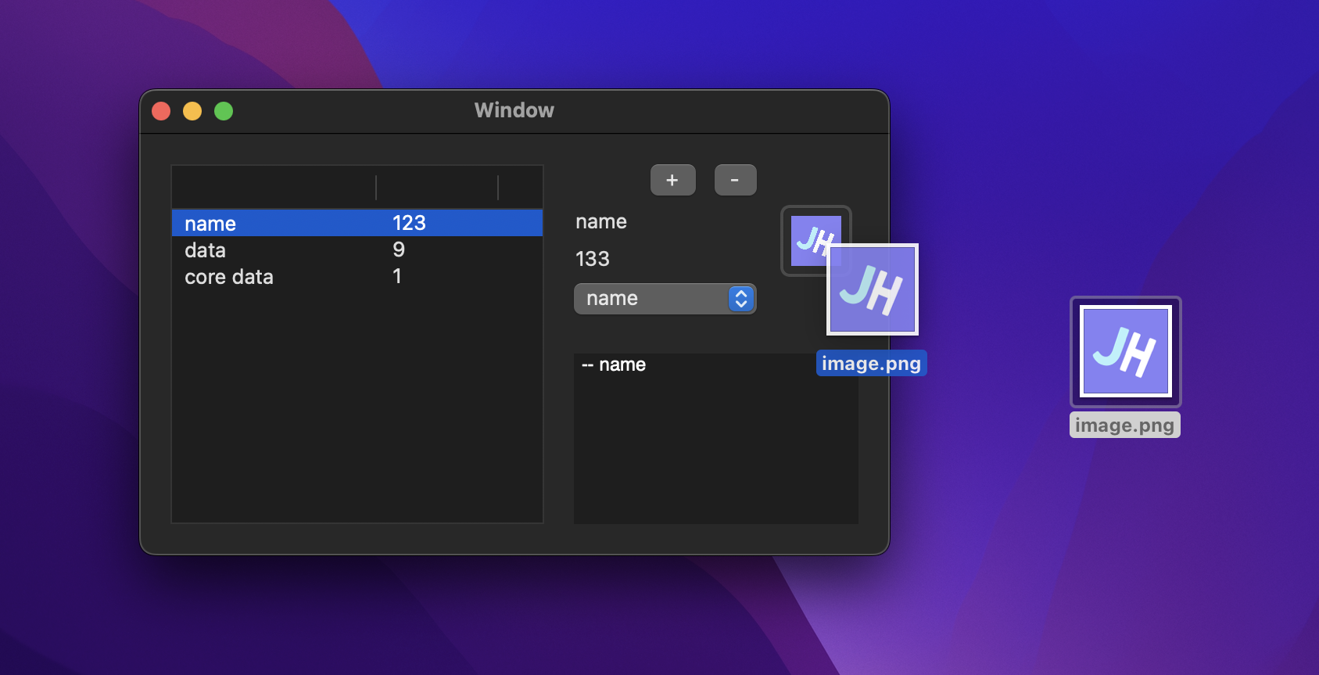Minimize the window with yellow button
The height and width of the screenshot is (675, 1319).
tap(192, 111)
